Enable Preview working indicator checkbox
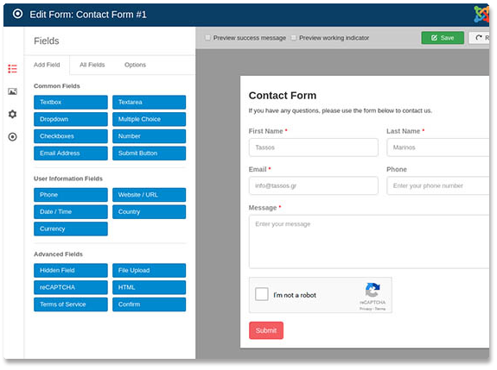 point(294,38)
